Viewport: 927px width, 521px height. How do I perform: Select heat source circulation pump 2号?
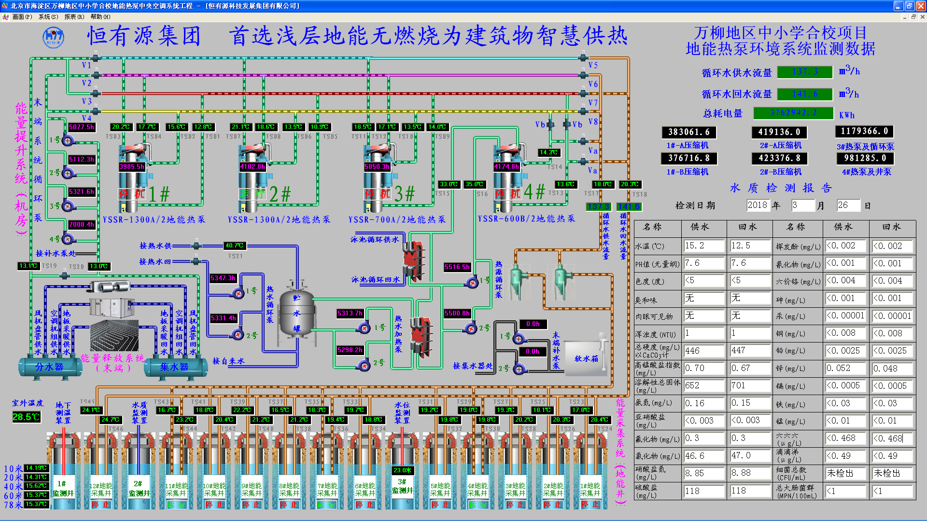tap(471, 329)
